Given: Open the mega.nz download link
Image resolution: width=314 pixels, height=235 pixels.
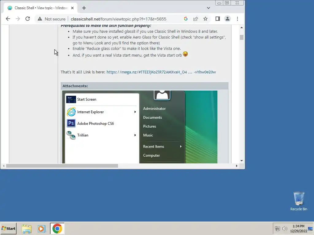Looking at the screenshot, I should 161,72.
